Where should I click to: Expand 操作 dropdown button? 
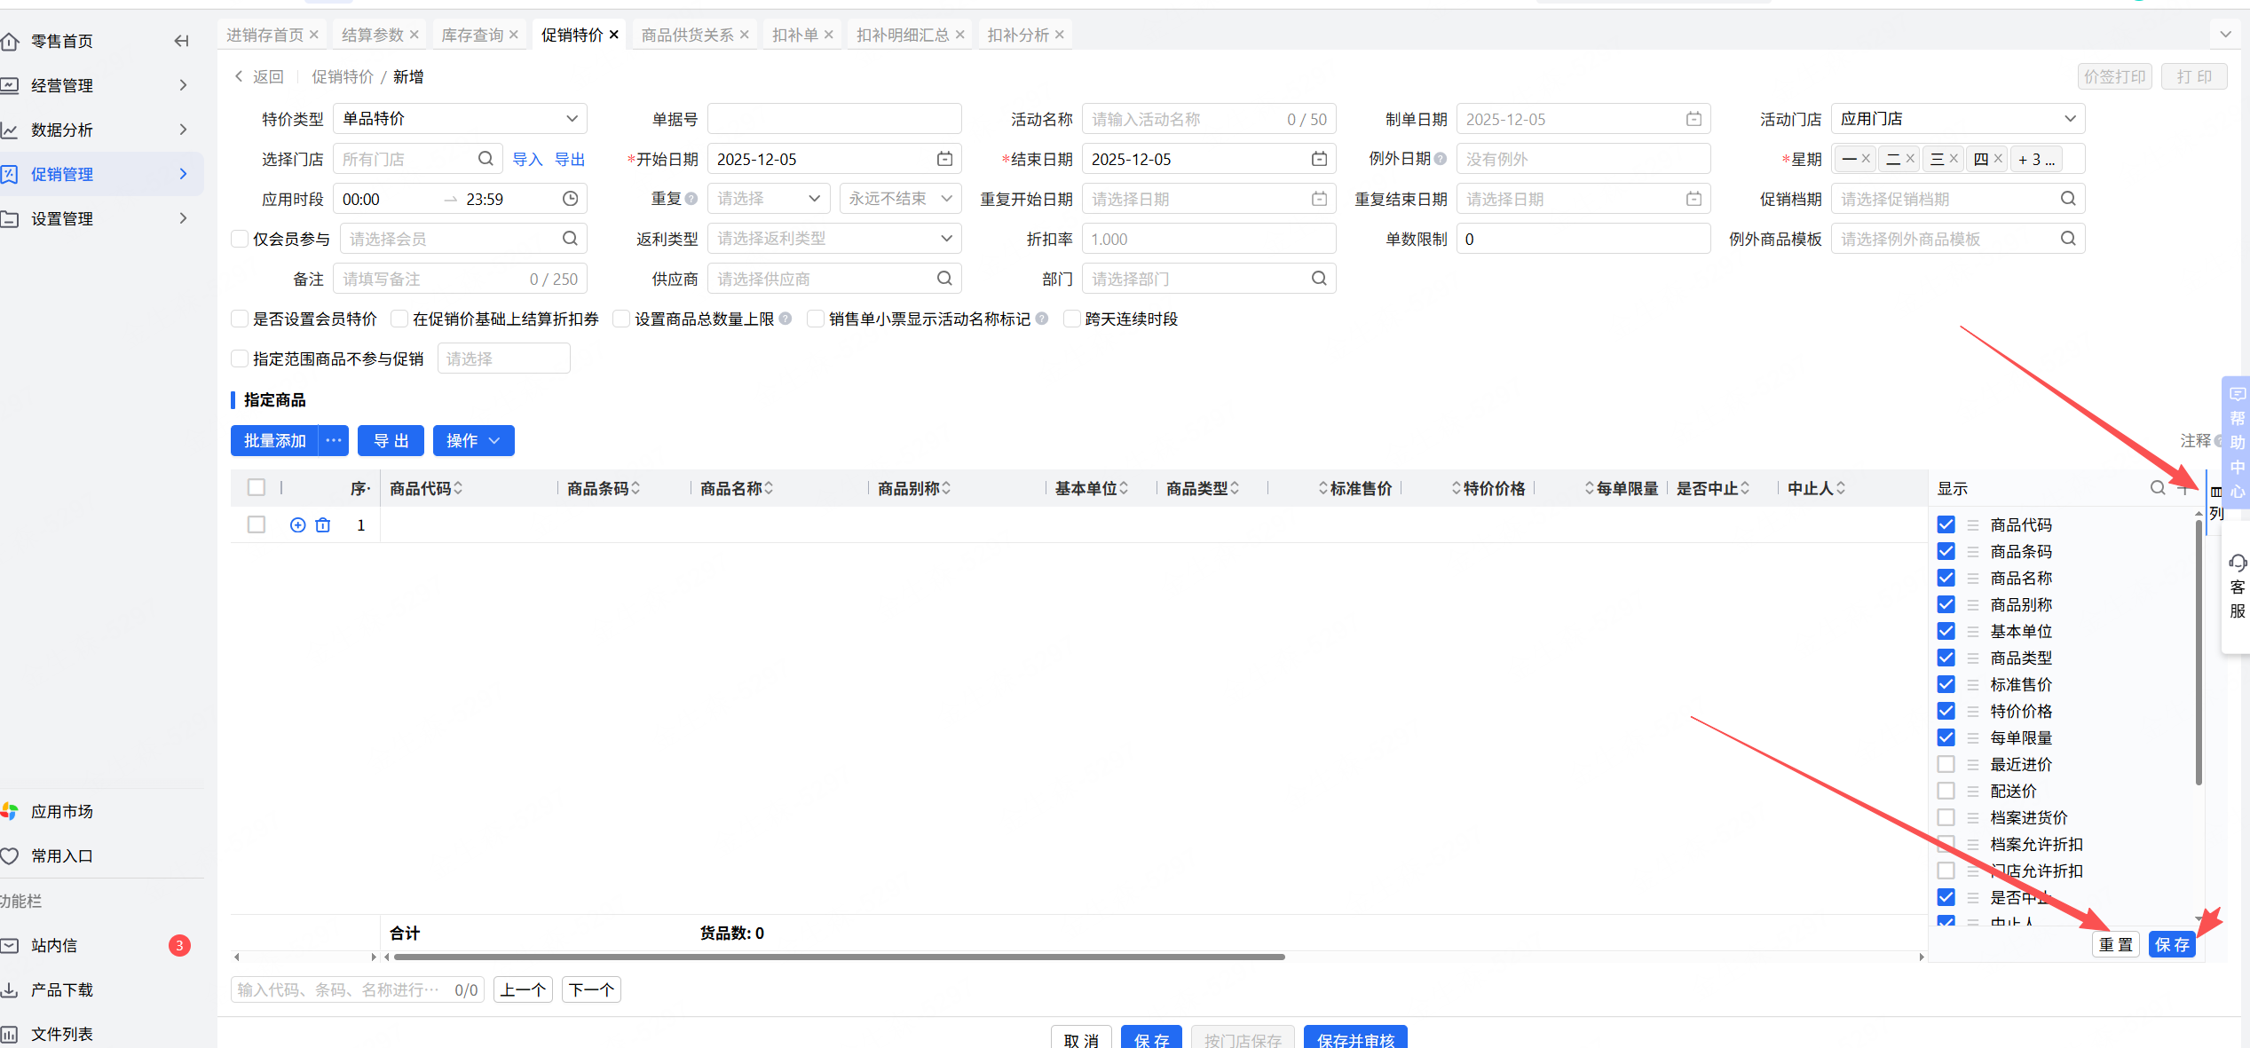click(473, 441)
